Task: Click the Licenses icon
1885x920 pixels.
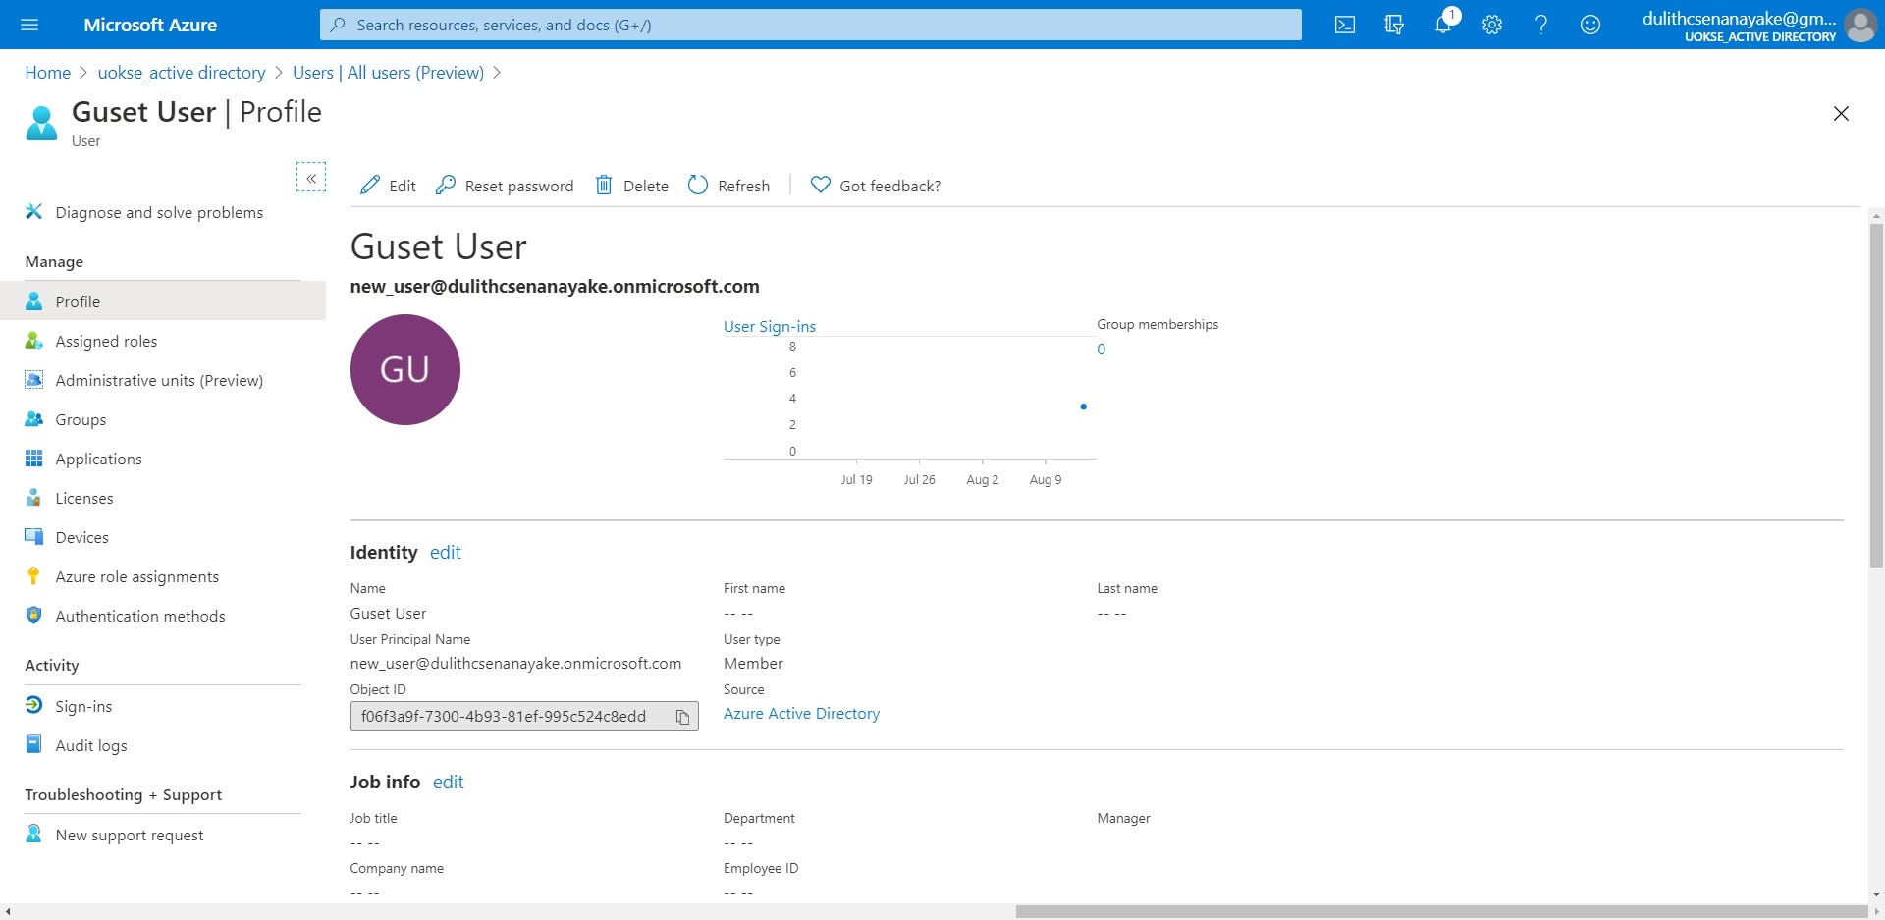Action: tap(33, 498)
